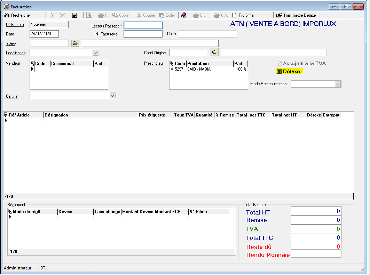Click the purple book toolbar icon
370x275 pixels.
click(x=184, y=15)
